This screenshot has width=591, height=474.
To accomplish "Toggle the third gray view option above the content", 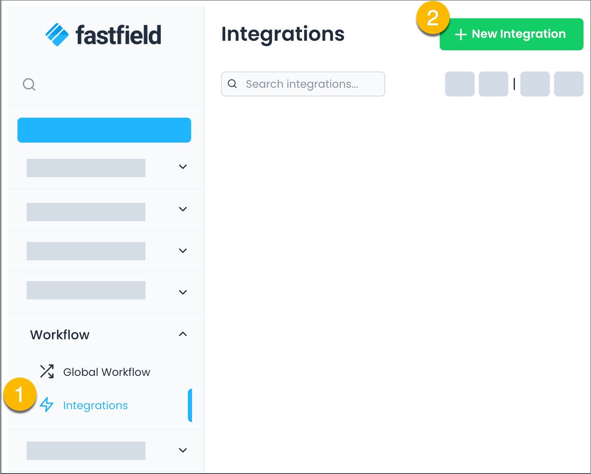I will click(535, 84).
